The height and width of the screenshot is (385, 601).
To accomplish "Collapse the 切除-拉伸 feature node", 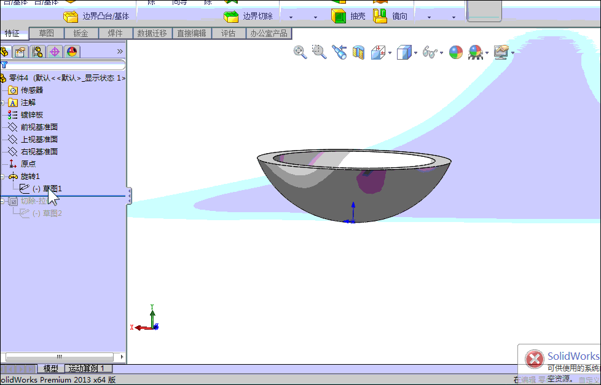I will click(2, 201).
